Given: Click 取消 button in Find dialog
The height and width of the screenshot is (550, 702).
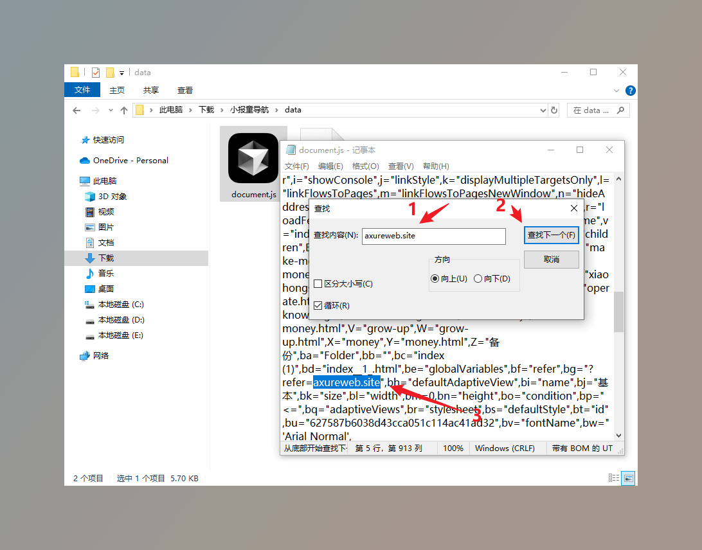Looking at the screenshot, I should 551,260.
